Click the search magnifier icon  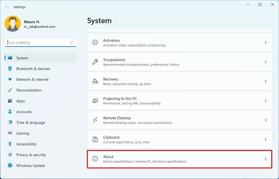[x=71, y=42]
